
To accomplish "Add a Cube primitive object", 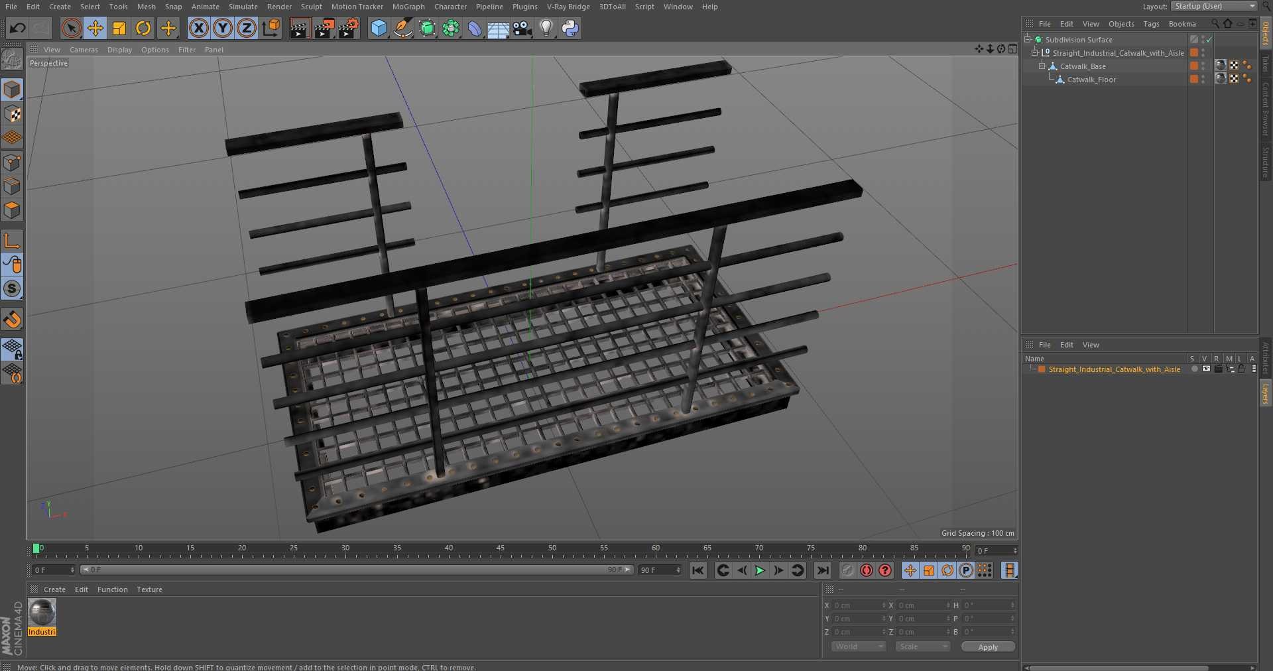I will pyautogui.click(x=379, y=28).
